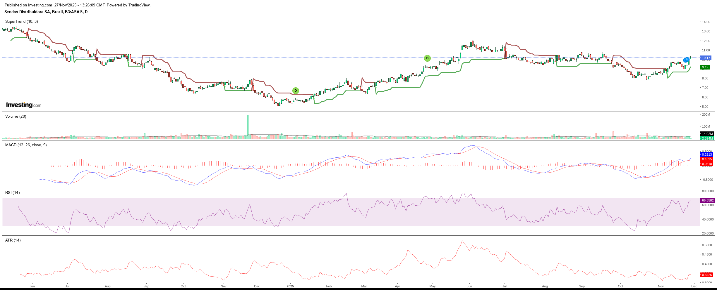Click the black 14.02M volume value label

[707, 134]
